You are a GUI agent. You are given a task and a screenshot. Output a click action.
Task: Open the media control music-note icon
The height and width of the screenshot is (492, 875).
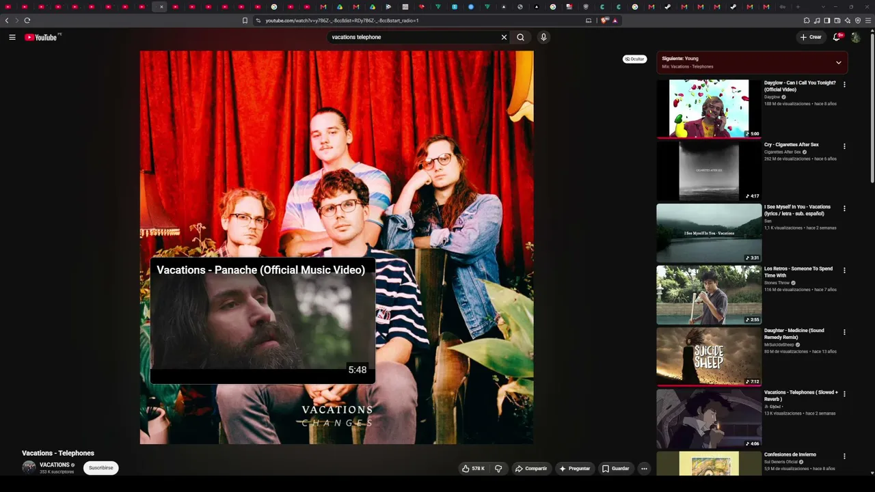[x=817, y=20]
